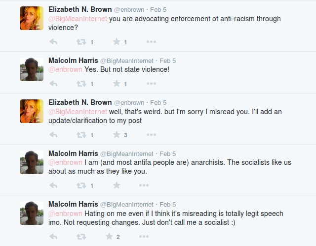This screenshot has height=246, width=316.
Task: Favorite the anarchists tweet with the star
Action: [117, 185]
